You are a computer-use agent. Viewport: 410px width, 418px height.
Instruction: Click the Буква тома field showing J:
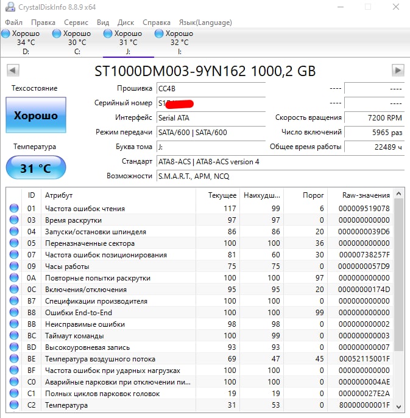tap(211, 147)
